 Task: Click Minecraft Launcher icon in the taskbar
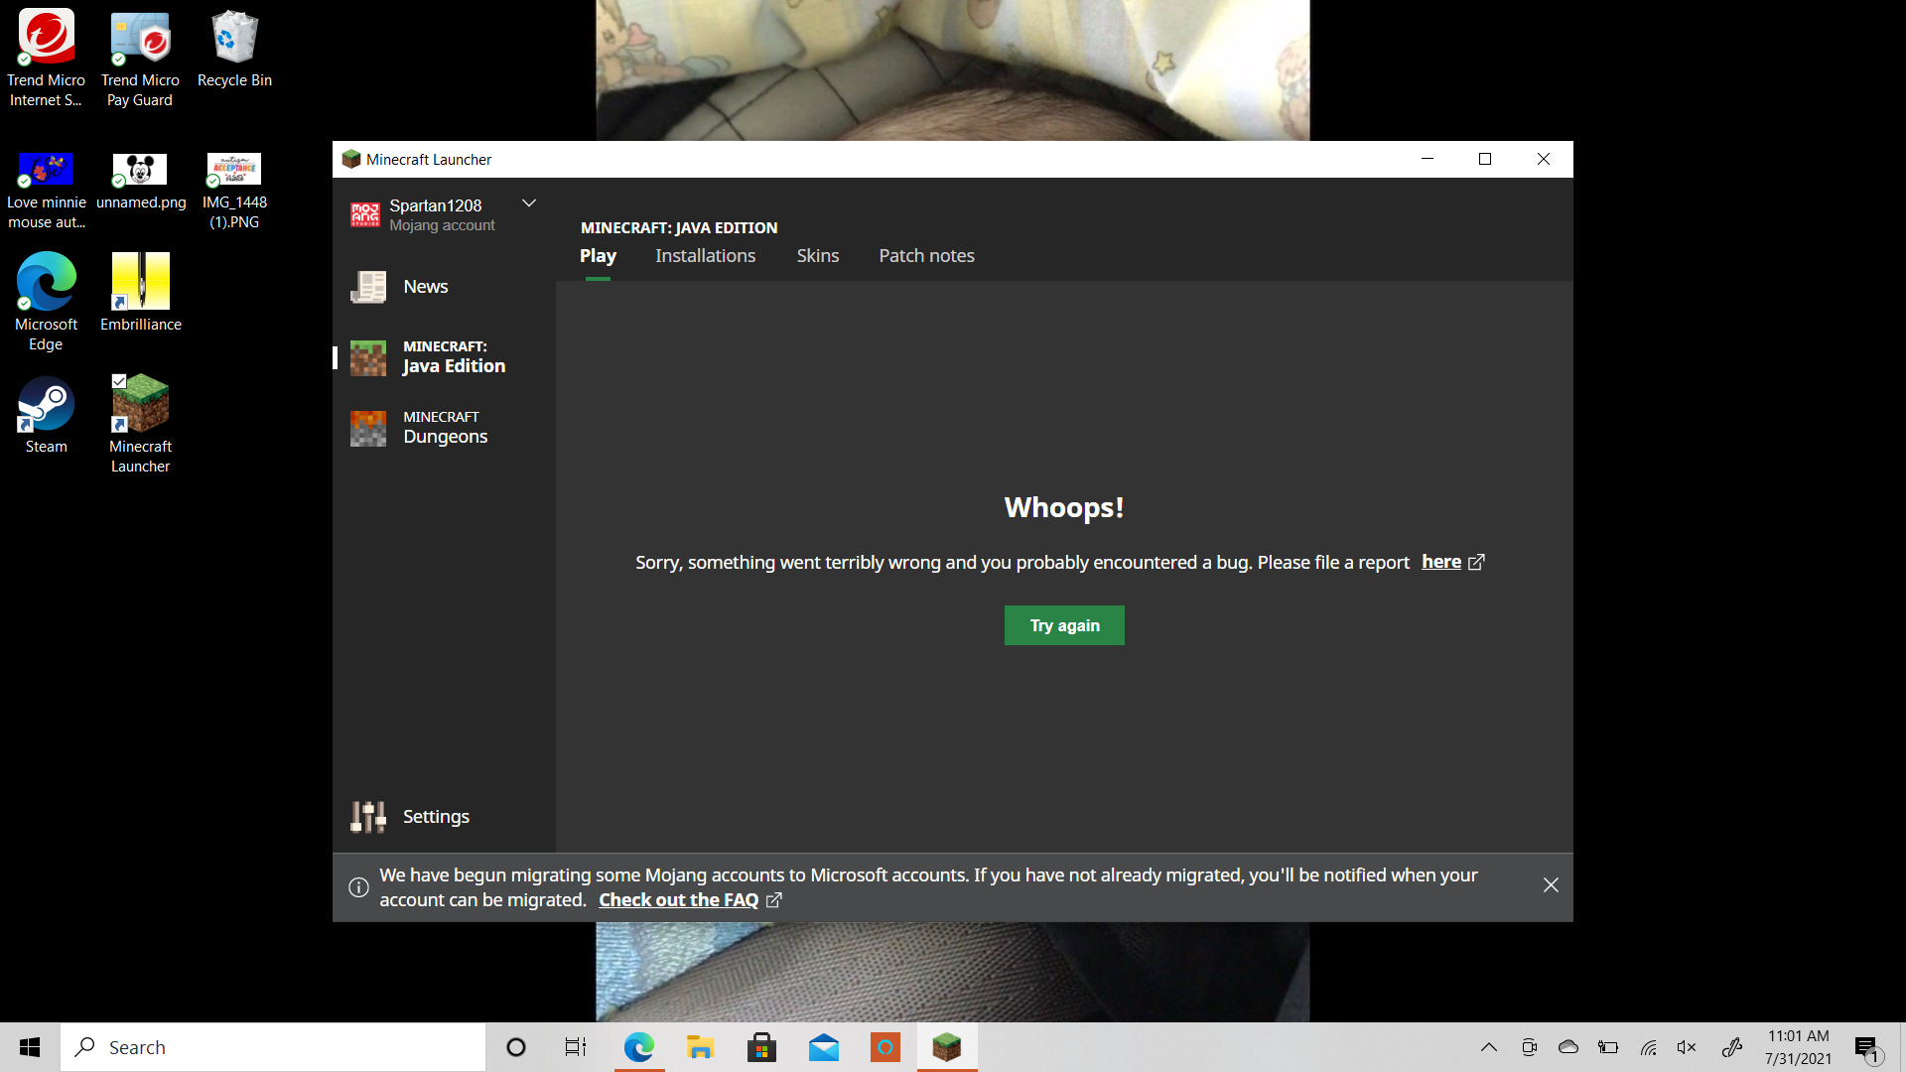click(947, 1047)
